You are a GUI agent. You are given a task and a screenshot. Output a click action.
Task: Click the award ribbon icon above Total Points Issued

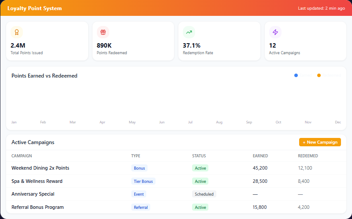pyautogui.click(x=17, y=32)
